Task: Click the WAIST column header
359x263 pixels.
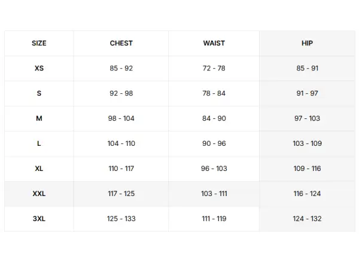Action: [x=214, y=43]
